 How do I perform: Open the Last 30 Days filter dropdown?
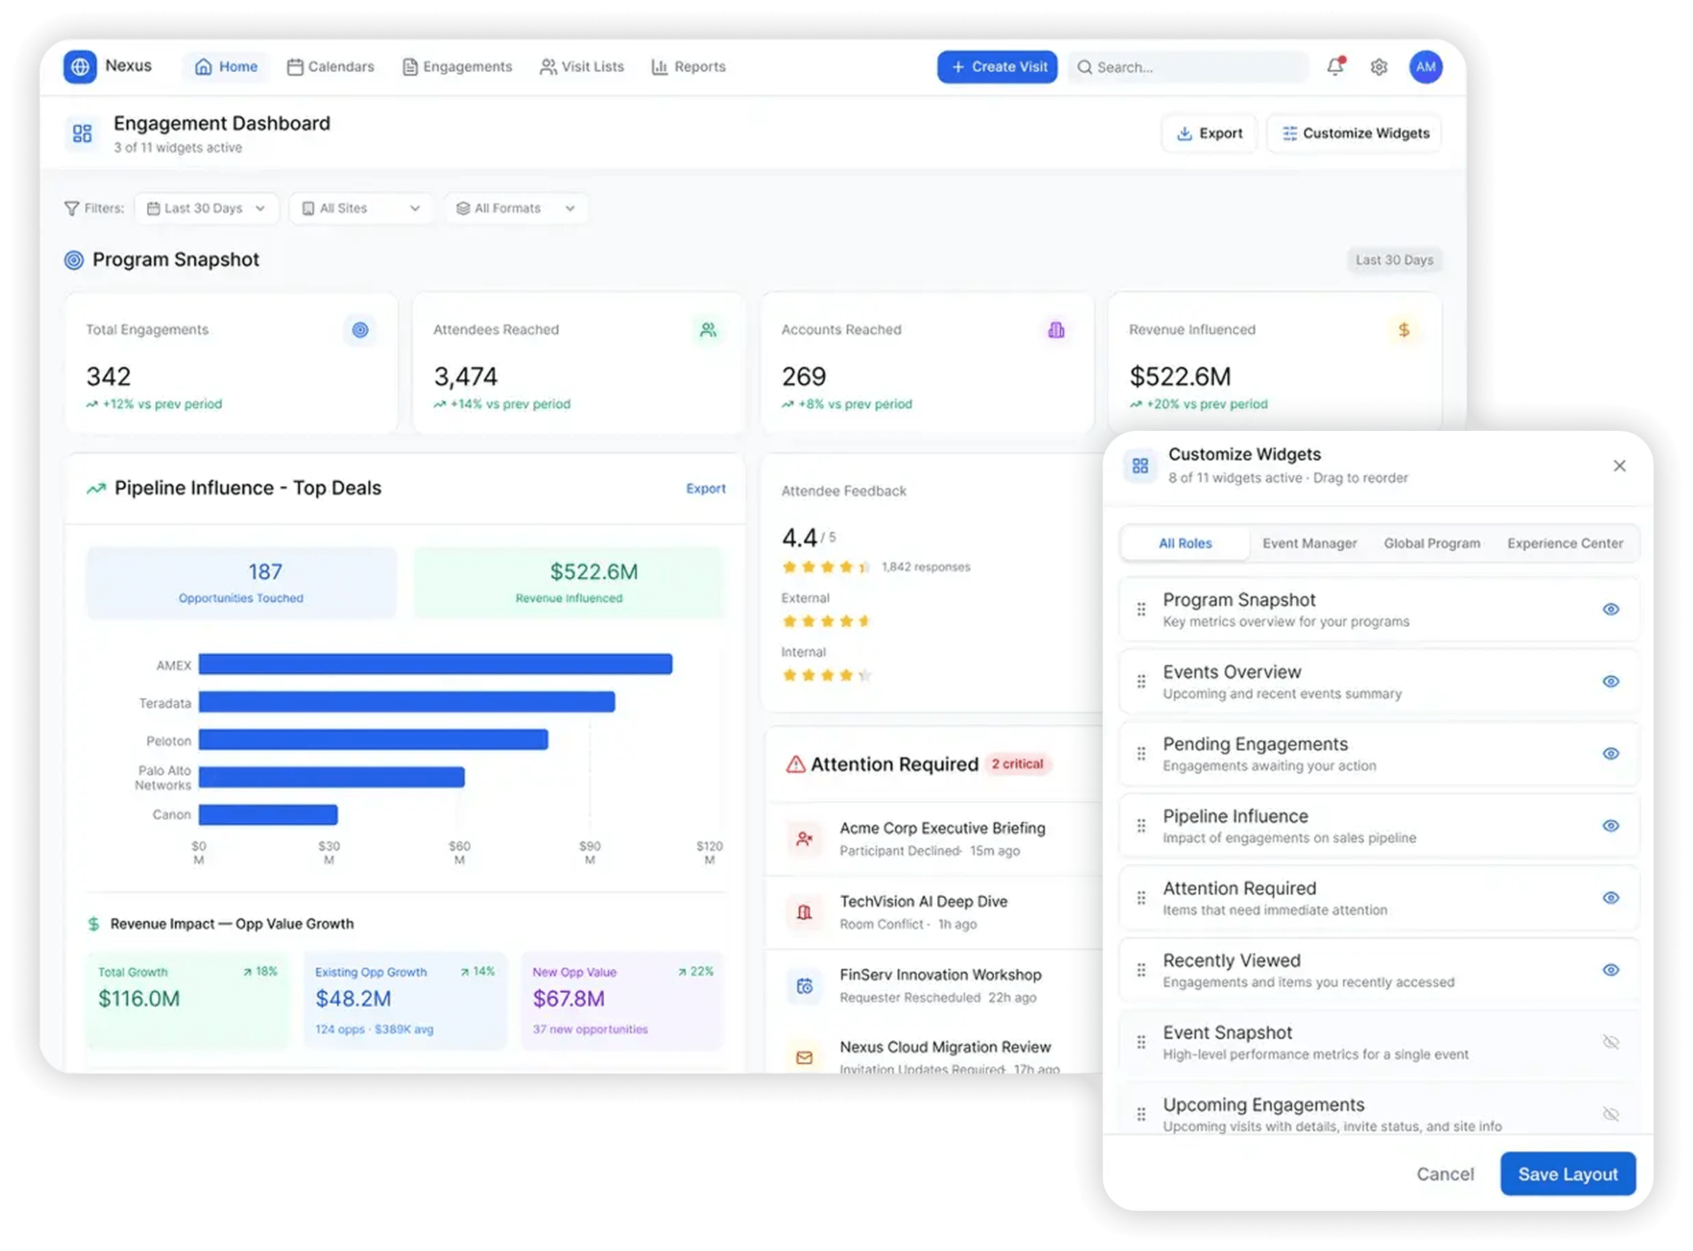[x=206, y=208]
